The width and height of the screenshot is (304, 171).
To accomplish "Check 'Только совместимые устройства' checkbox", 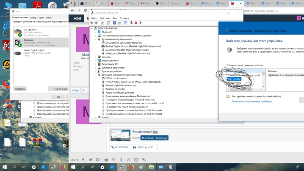I will [x=227, y=65].
